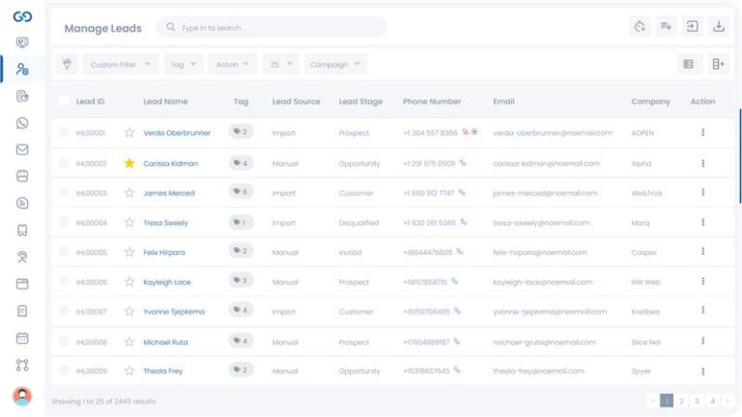Star the lead Verda Oberbrunner
This screenshot has width=742, height=417.
[x=129, y=132]
